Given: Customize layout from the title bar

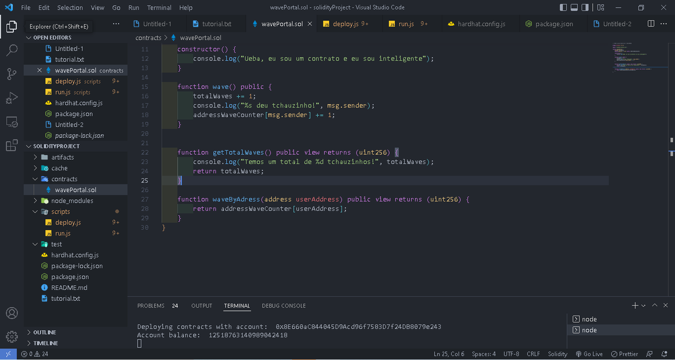Looking at the screenshot, I should coord(601,7).
